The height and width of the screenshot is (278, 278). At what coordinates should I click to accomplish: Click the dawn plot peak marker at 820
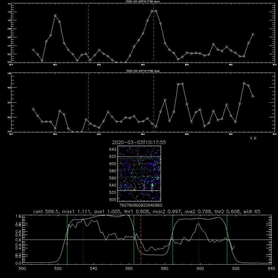pyautogui.click(x=55, y=16)
